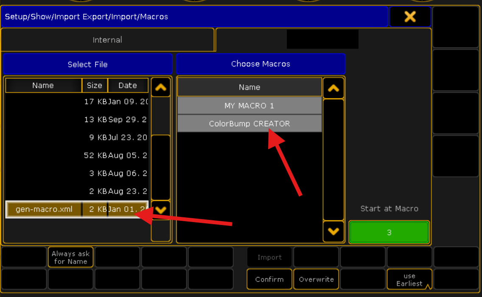Screen dimensions: 482x297
Task: Sort files by Size column header
Action: click(94, 86)
